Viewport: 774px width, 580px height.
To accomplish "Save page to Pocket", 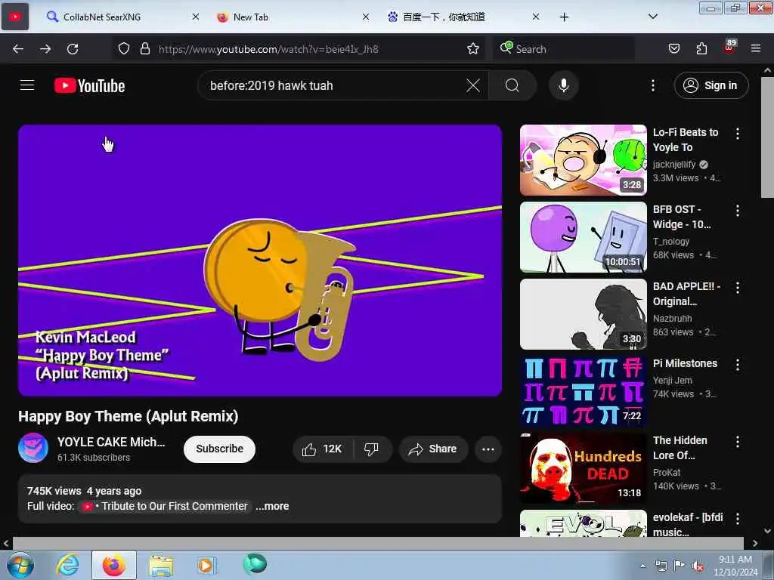I will [673, 49].
